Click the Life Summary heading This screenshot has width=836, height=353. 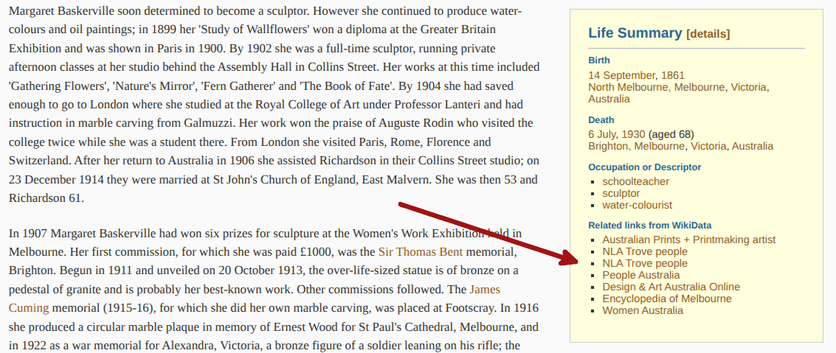point(635,33)
